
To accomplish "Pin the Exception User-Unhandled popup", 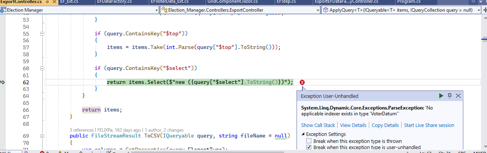I will coord(450,96).
